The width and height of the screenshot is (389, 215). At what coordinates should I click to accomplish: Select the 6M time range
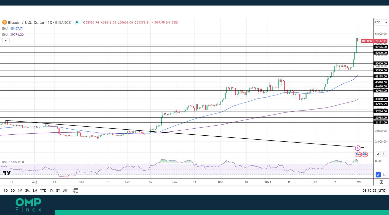(x=35, y=191)
